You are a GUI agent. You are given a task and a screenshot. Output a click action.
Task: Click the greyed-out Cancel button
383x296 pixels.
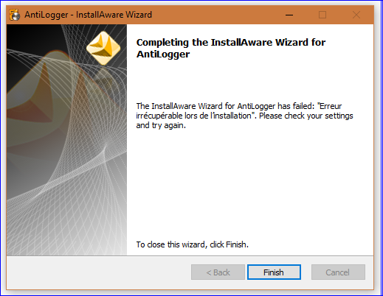(338, 272)
